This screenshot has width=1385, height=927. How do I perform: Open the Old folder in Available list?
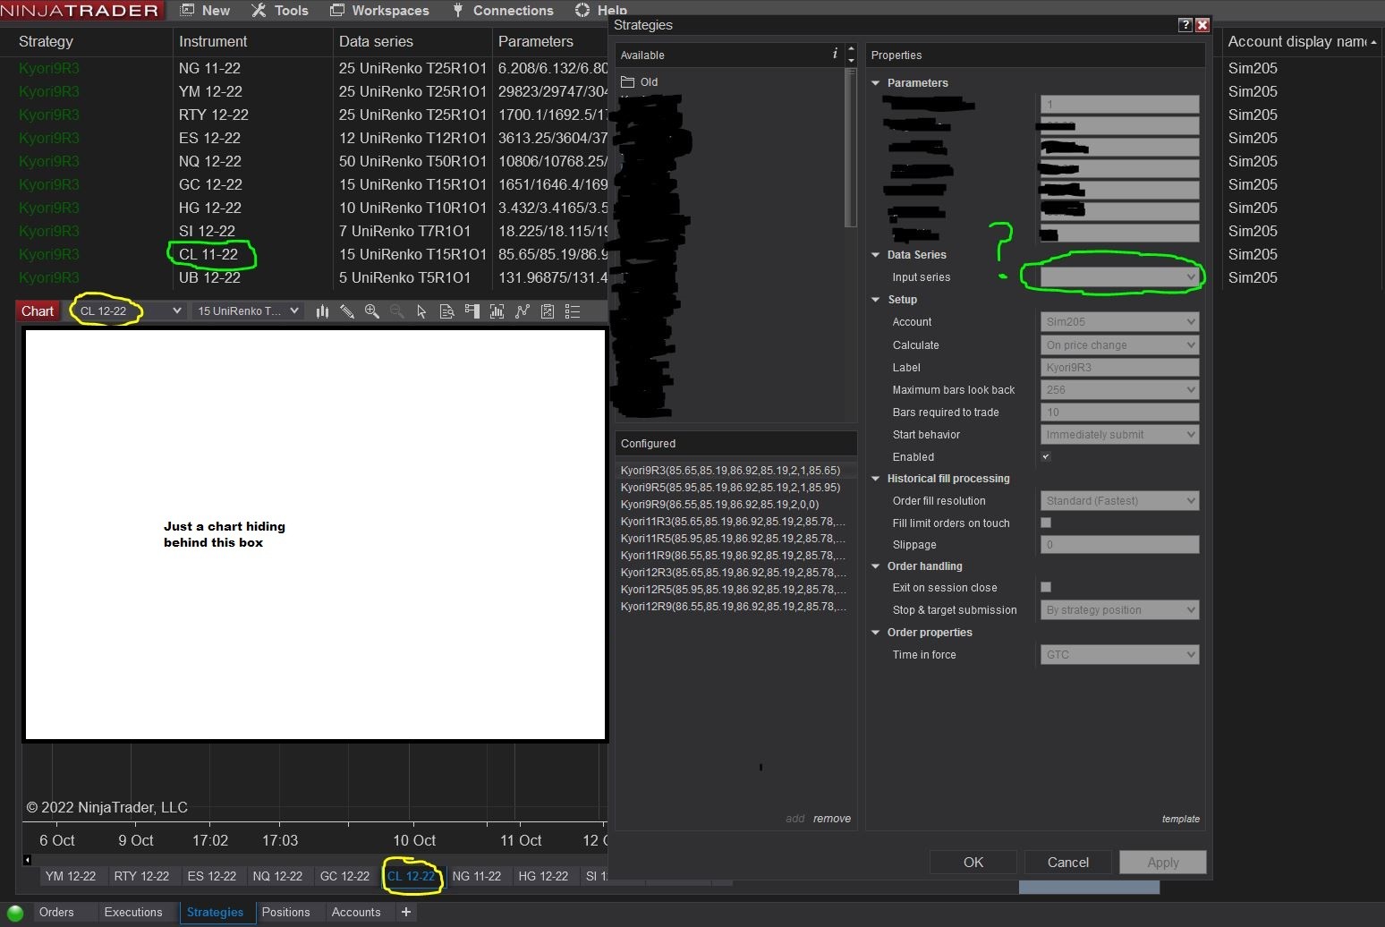point(640,82)
